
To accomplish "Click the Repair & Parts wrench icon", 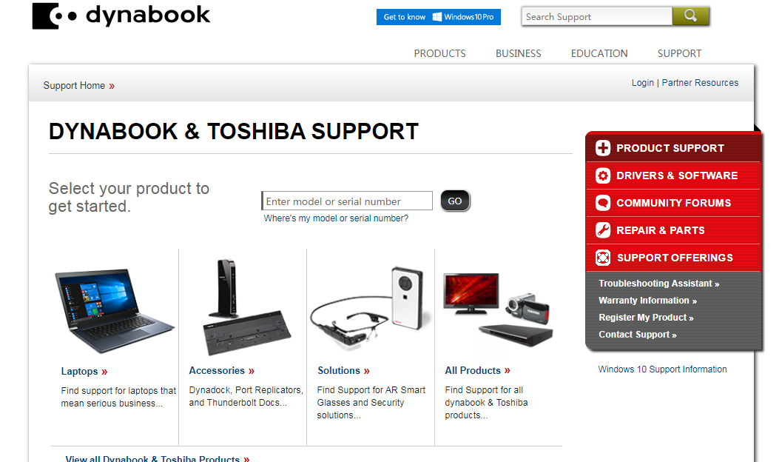I will click(603, 230).
